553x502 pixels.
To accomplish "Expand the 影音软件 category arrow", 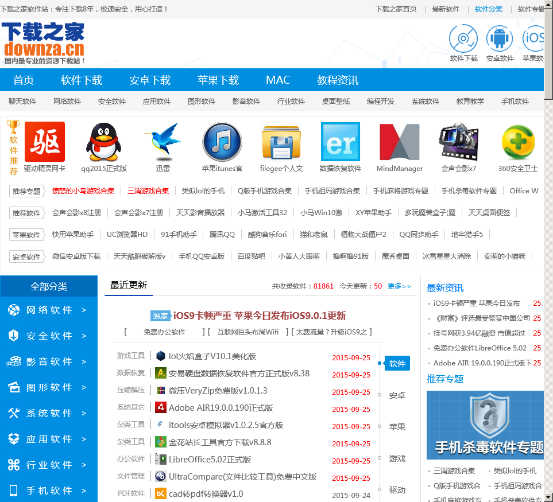I will (84, 361).
